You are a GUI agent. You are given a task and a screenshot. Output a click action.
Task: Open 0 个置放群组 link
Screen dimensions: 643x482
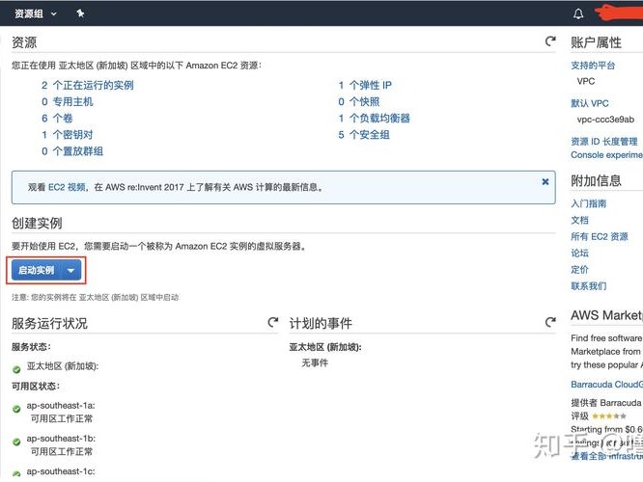tap(72, 151)
